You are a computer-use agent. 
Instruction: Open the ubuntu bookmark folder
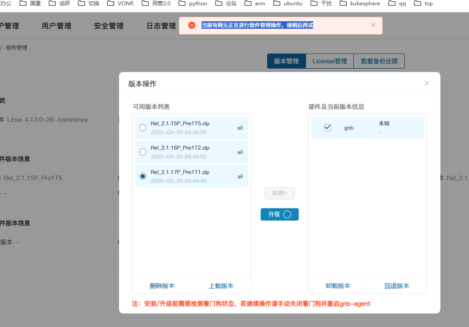point(288,4)
